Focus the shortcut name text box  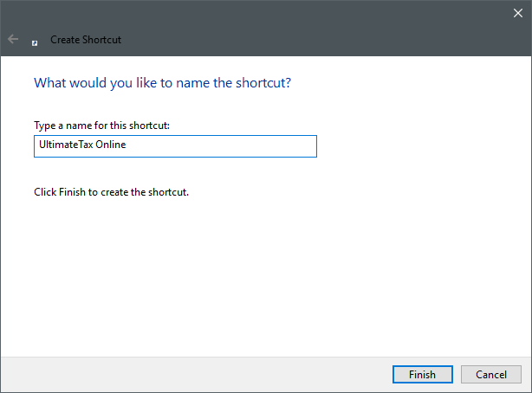click(175, 146)
